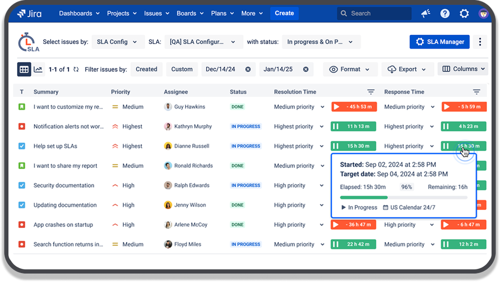Filter the Resolution Time column

point(370,92)
